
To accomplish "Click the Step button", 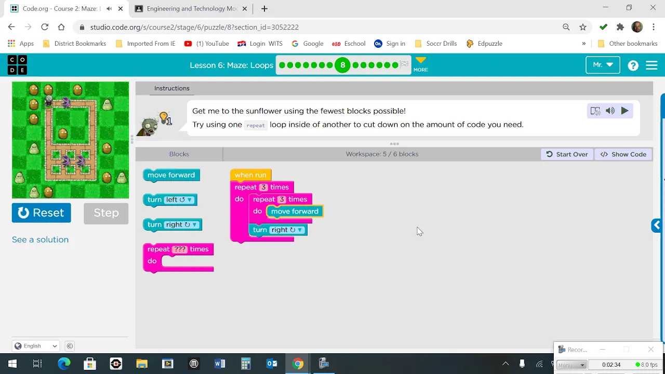I will tap(106, 213).
